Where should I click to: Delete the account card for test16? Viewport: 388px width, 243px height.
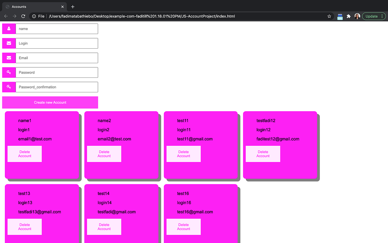pos(183,227)
